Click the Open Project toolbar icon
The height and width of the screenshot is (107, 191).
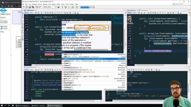click(30, 7)
